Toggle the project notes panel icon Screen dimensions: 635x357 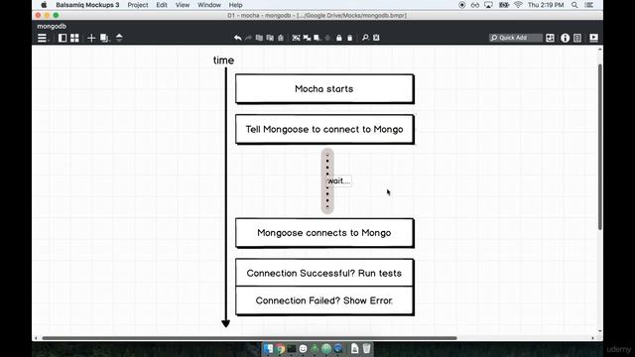[x=577, y=38]
